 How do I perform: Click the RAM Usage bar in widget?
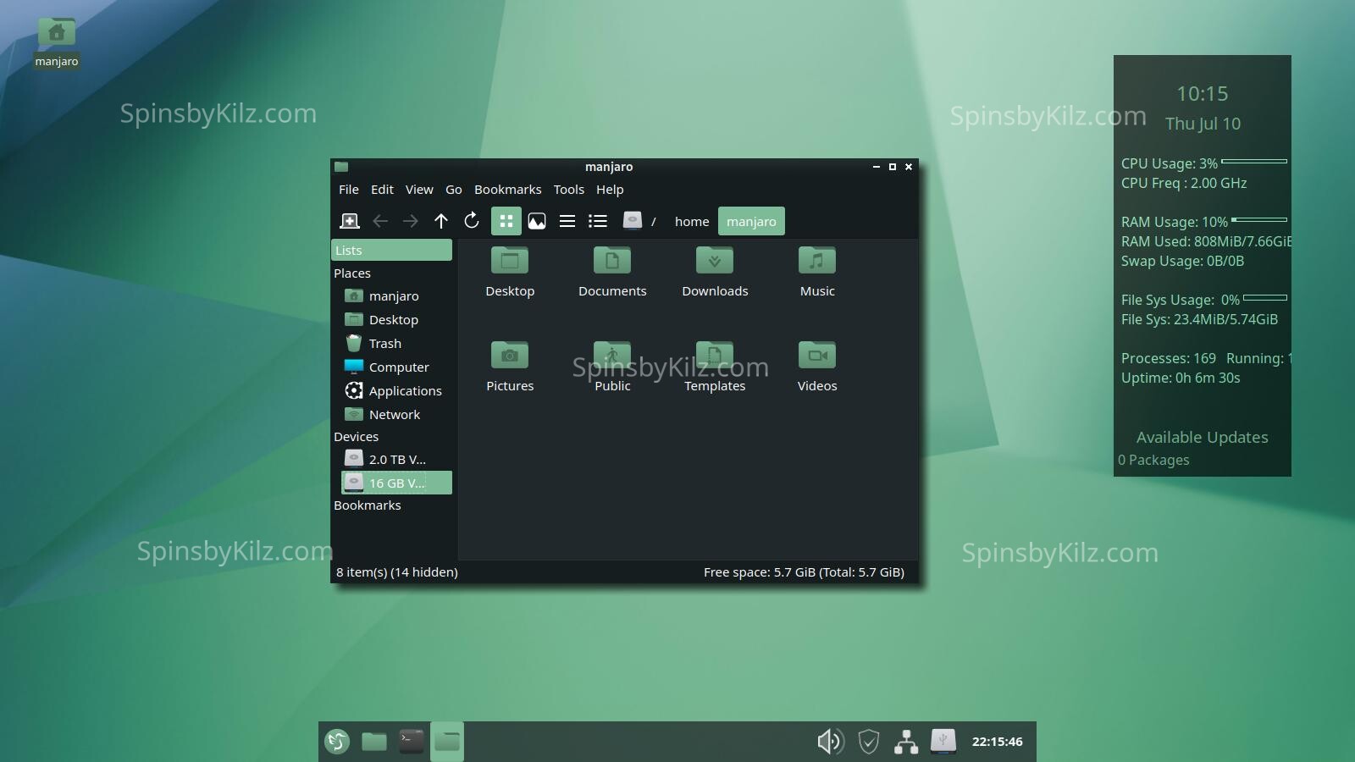1259,219
